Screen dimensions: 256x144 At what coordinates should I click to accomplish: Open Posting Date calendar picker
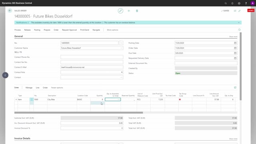pos(235,43)
